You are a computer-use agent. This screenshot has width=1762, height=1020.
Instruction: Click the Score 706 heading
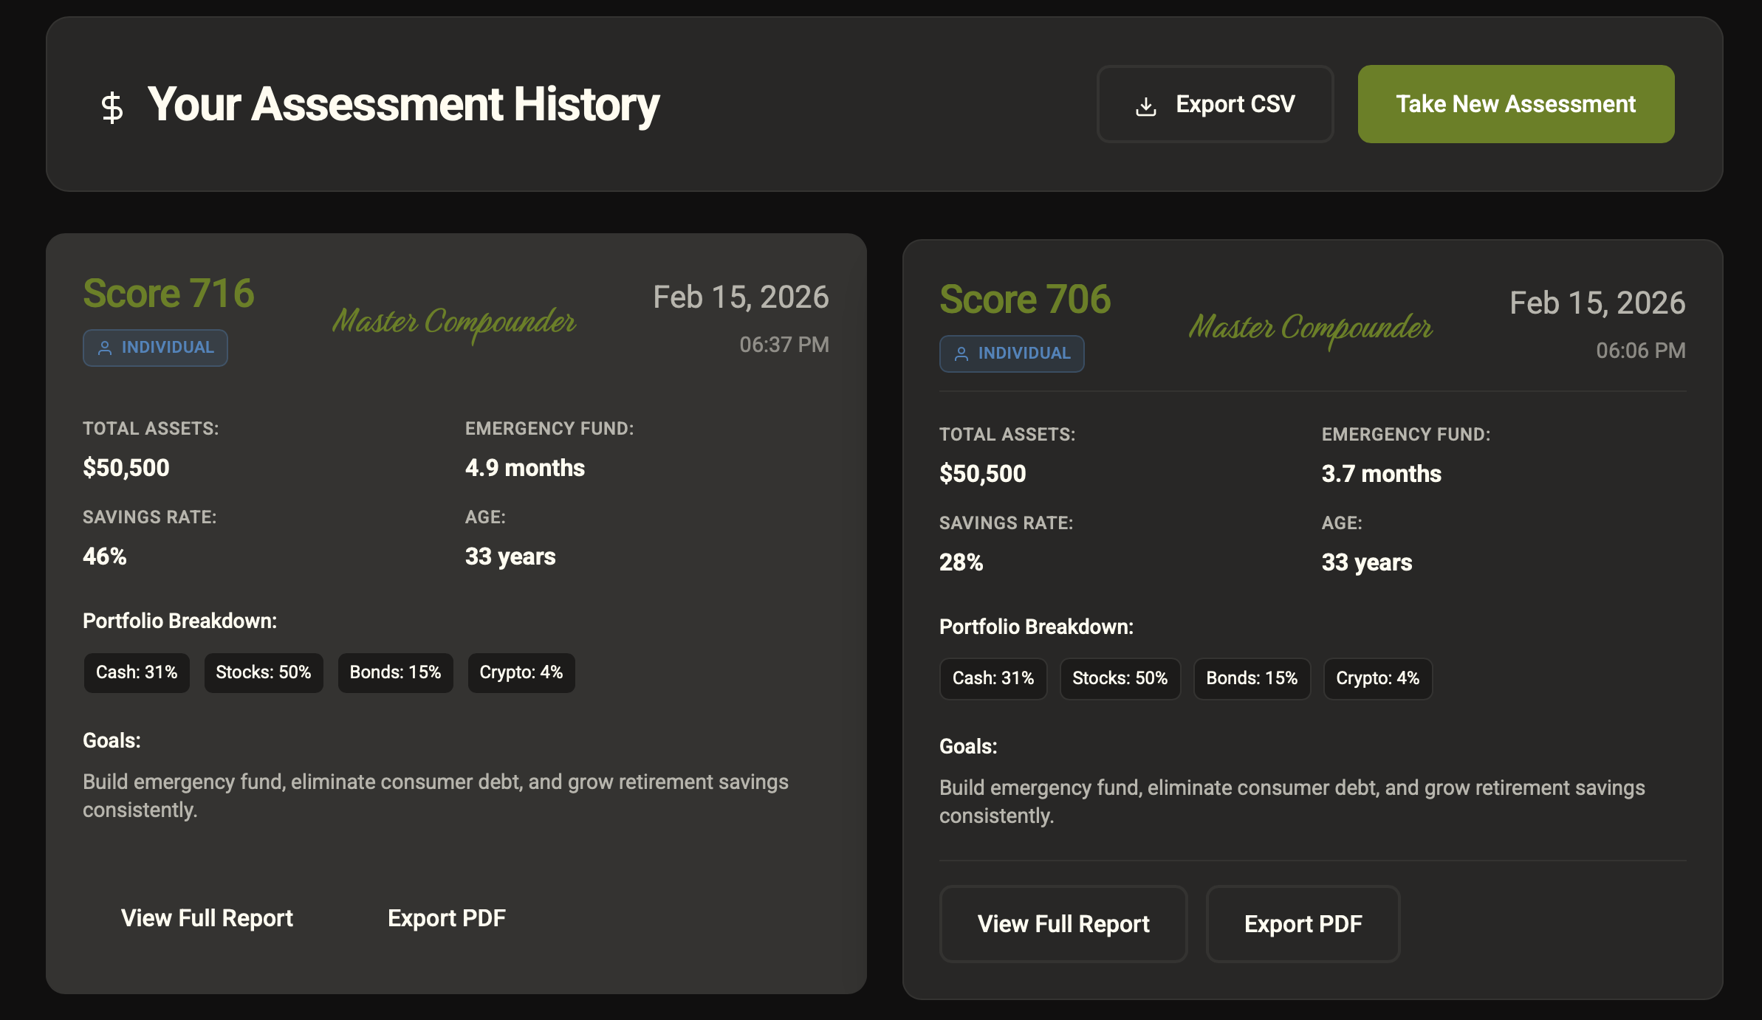point(1024,300)
